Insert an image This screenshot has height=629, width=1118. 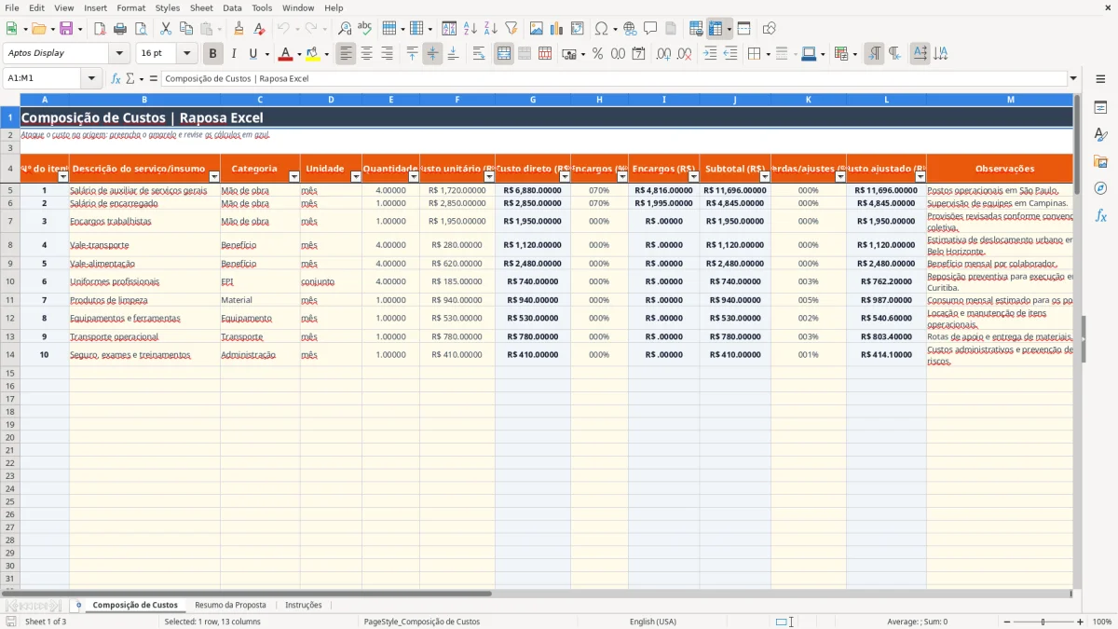coord(537,29)
